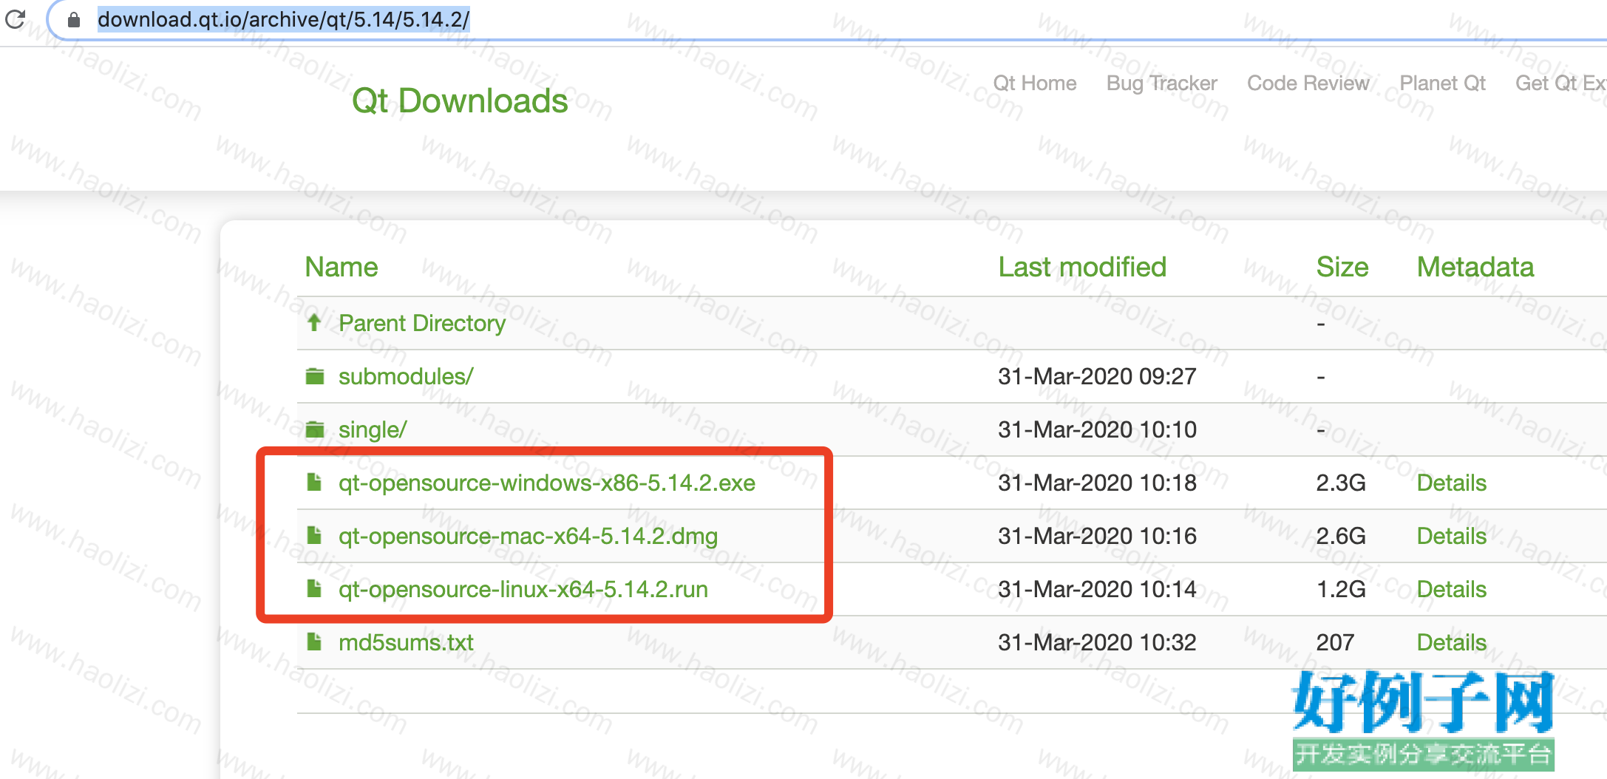This screenshot has width=1607, height=779.
Task: Click the Parent Directory up-arrow icon
Action: (x=314, y=322)
